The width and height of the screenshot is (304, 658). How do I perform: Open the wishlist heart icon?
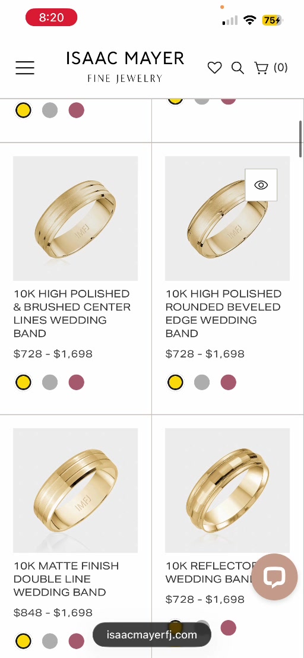click(214, 68)
